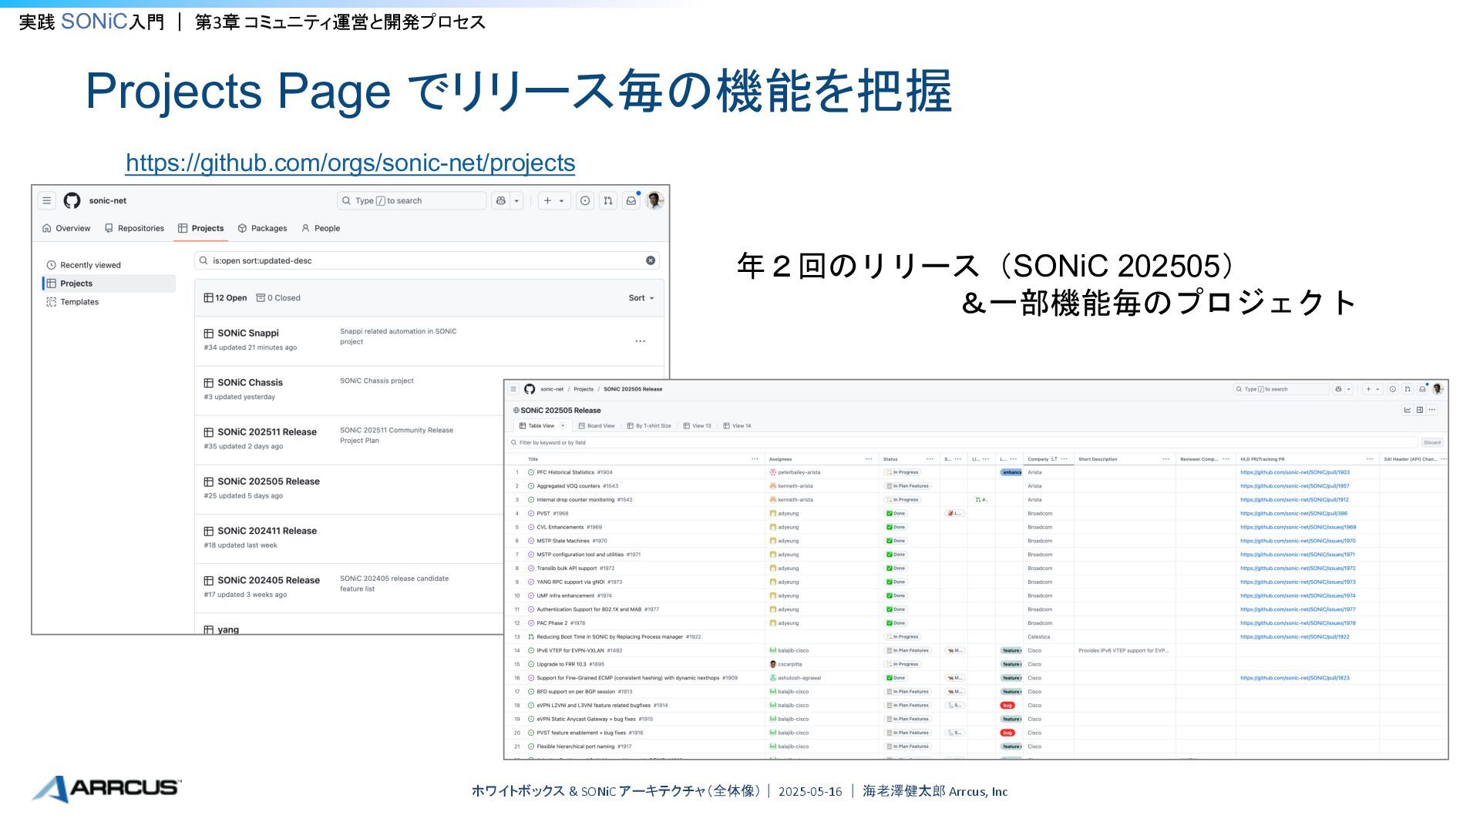This screenshot has width=1480, height=832.
Task: Switch to Board View tab
Action: (x=597, y=426)
